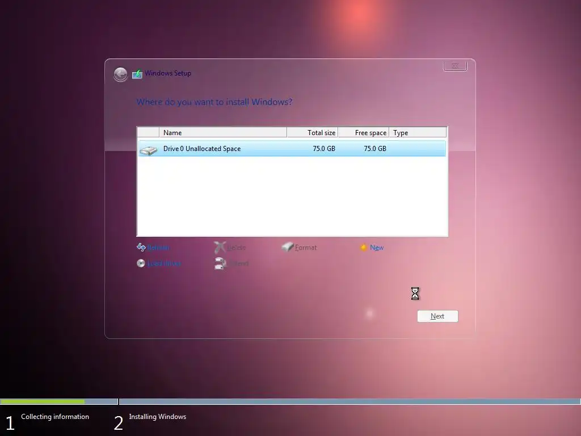The width and height of the screenshot is (581, 436).
Task: Click the hard drive icon for Drive 0
Action: pyautogui.click(x=149, y=150)
